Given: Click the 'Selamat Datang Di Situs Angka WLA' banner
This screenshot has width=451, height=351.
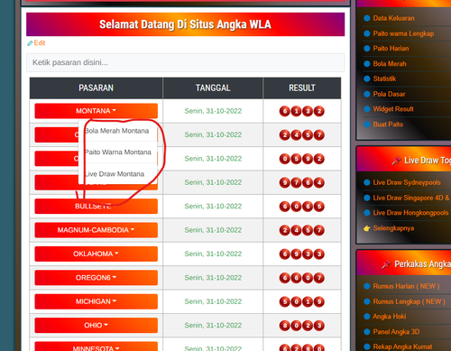Looking at the screenshot, I should pos(185,24).
